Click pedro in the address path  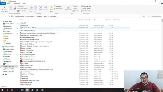pos(46,16)
